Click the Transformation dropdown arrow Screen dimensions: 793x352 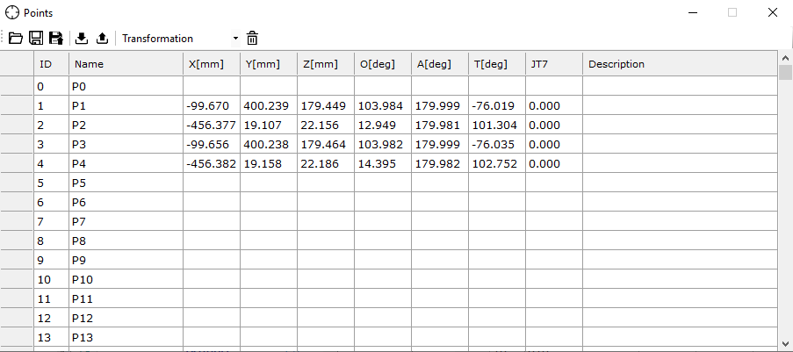(x=235, y=39)
